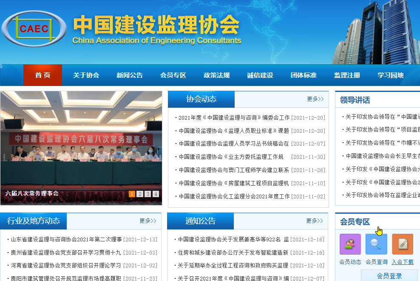Open notice 关于召开2021年度《中国建设监理与咨询》编
This screenshot has width=420, height=281.
[x=233, y=278]
